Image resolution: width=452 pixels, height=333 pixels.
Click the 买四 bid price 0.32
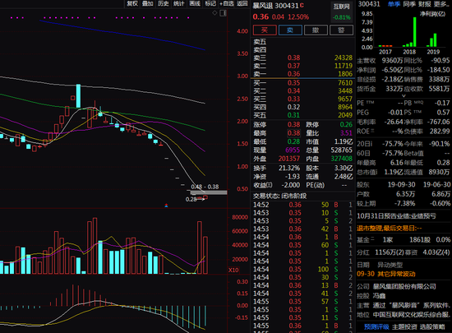point(293,107)
